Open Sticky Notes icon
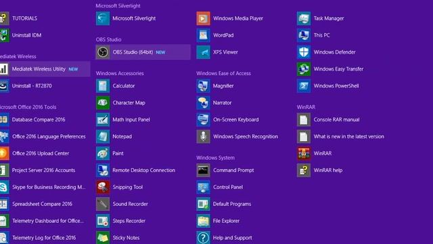This screenshot has height=244, width=433. click(103, 237)
